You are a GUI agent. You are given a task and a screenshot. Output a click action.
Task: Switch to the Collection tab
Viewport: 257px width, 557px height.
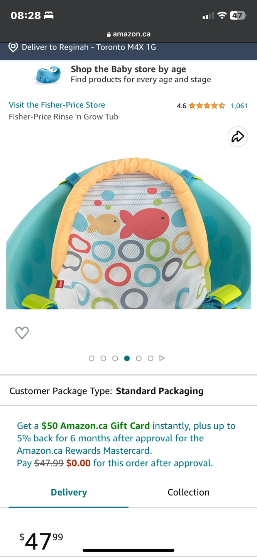tap(188, 492)
